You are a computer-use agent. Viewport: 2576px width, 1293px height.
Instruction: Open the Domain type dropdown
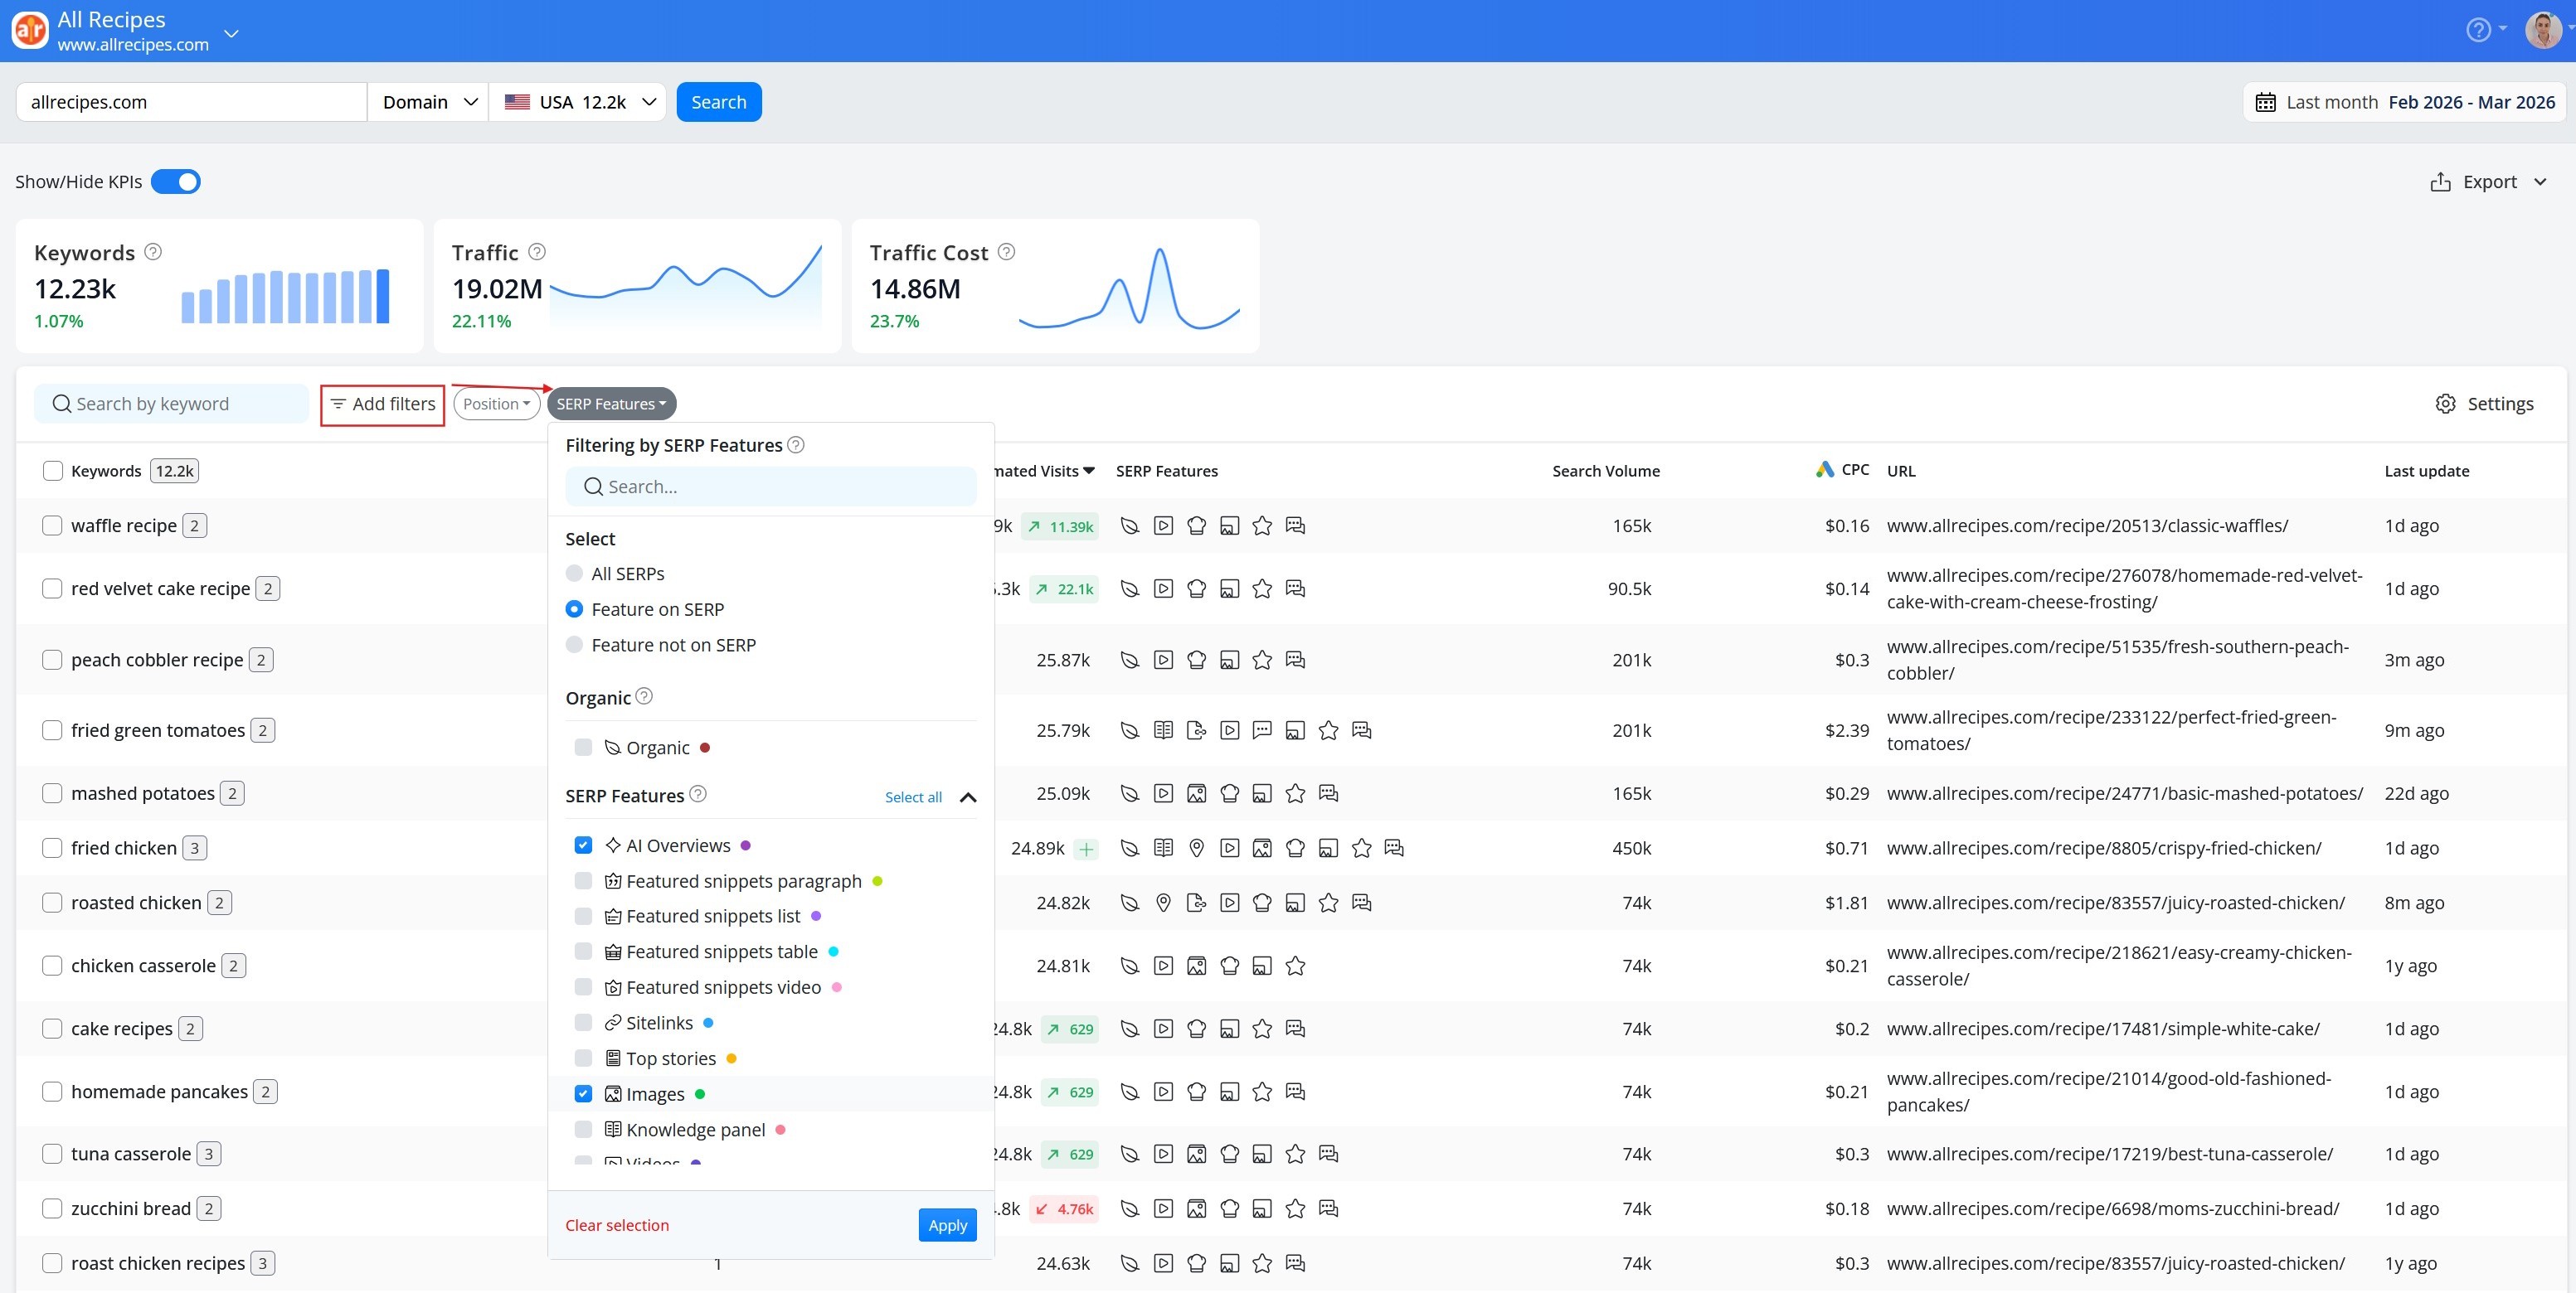point(428,102)
